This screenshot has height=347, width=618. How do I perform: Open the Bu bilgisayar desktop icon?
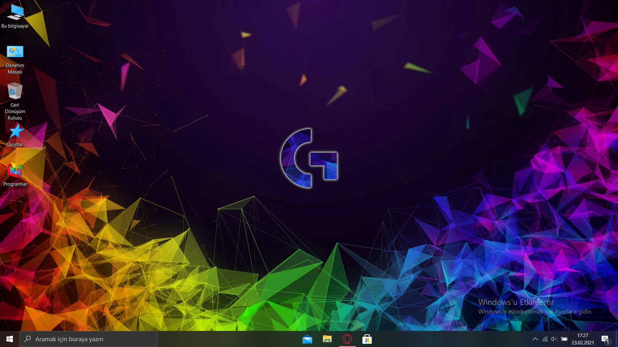click(15, 16)
